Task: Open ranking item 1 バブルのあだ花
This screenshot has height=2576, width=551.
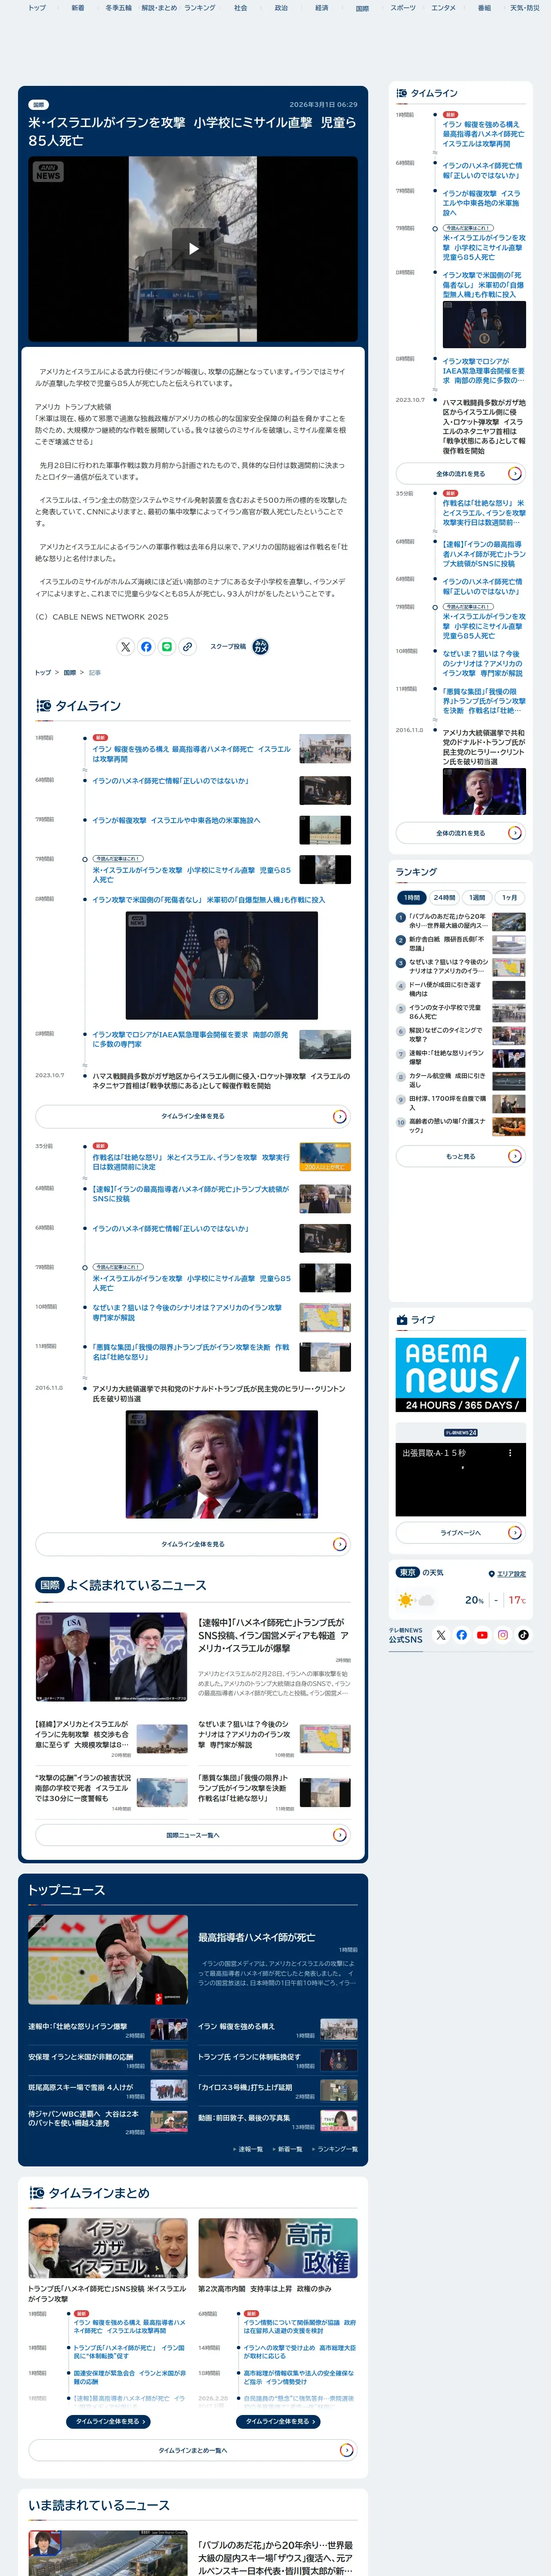Action: 460,921
